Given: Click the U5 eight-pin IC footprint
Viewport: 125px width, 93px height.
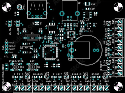Looking at the screenshot, I should 52,28.
